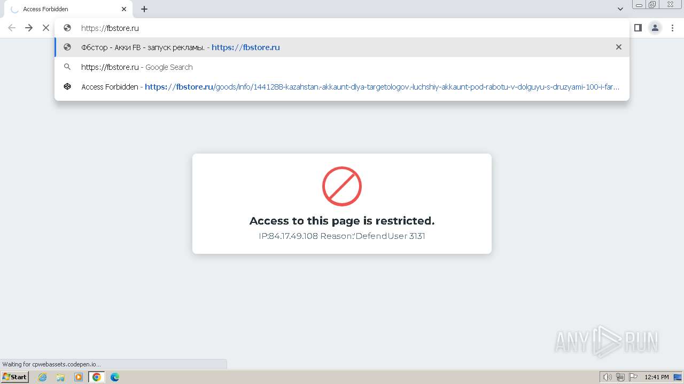
Task: Click the volume speaker tray icon
Action: click(x=608, y=377)
